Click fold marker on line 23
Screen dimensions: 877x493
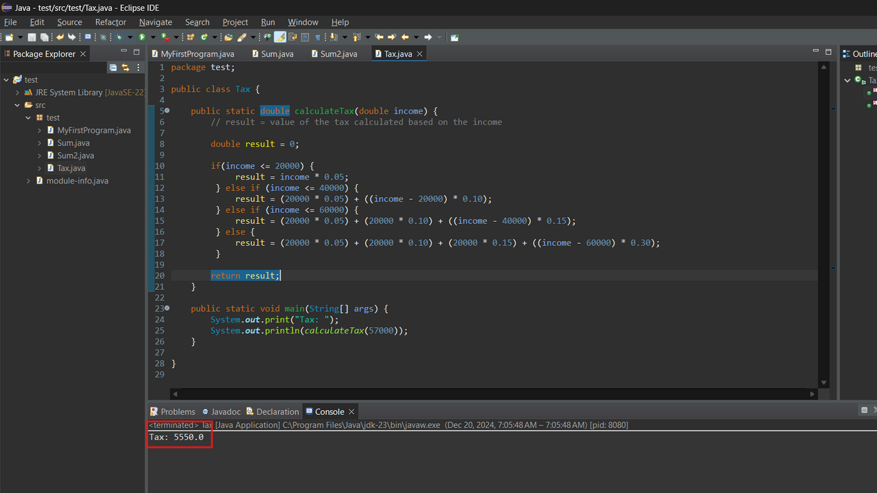(x=167, y=309)
